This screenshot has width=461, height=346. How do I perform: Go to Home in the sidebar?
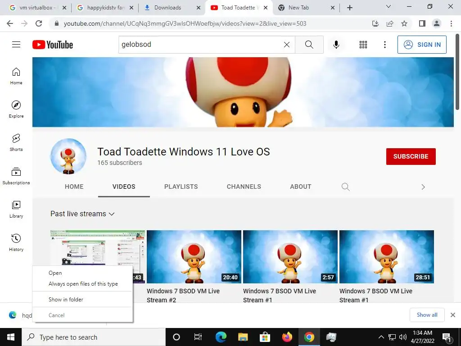[16, 76]
